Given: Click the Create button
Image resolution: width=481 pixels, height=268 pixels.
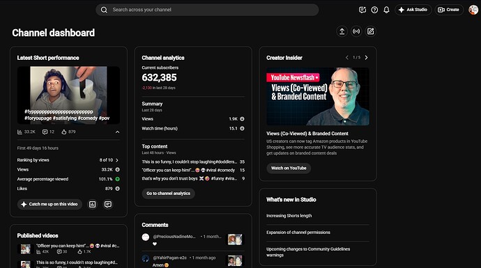Looking at the screenshot, I should pos(449,10).
